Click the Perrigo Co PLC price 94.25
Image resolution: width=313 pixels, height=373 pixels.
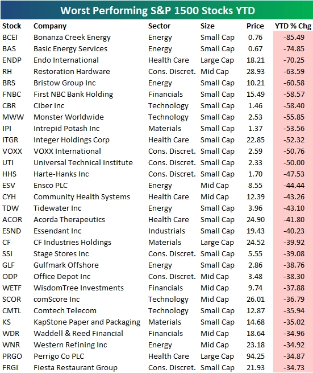[x=255, y=356]
